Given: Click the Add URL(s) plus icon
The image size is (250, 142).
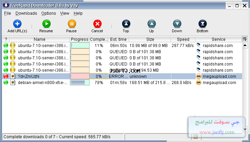Looking at the screenshot, I should (17, 24).
